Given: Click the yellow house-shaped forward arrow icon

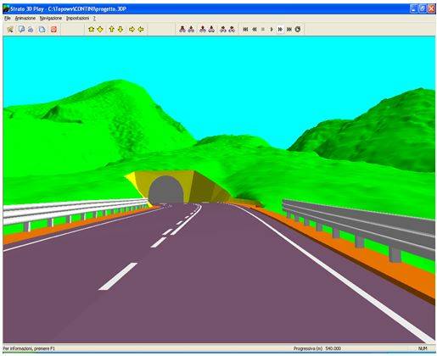Looking at the screenshot, I should point(91,29).
